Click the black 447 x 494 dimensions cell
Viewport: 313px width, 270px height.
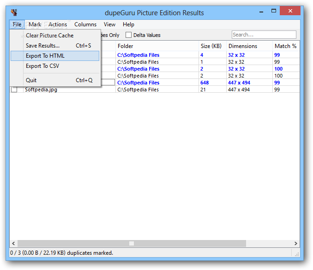239,90
